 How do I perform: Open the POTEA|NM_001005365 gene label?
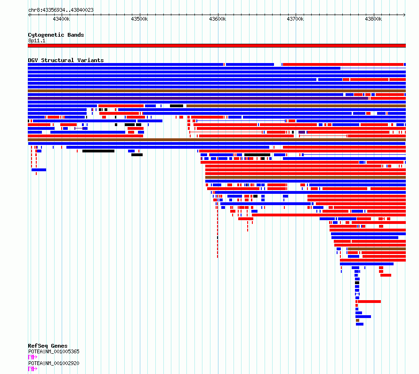click(54, 351)
